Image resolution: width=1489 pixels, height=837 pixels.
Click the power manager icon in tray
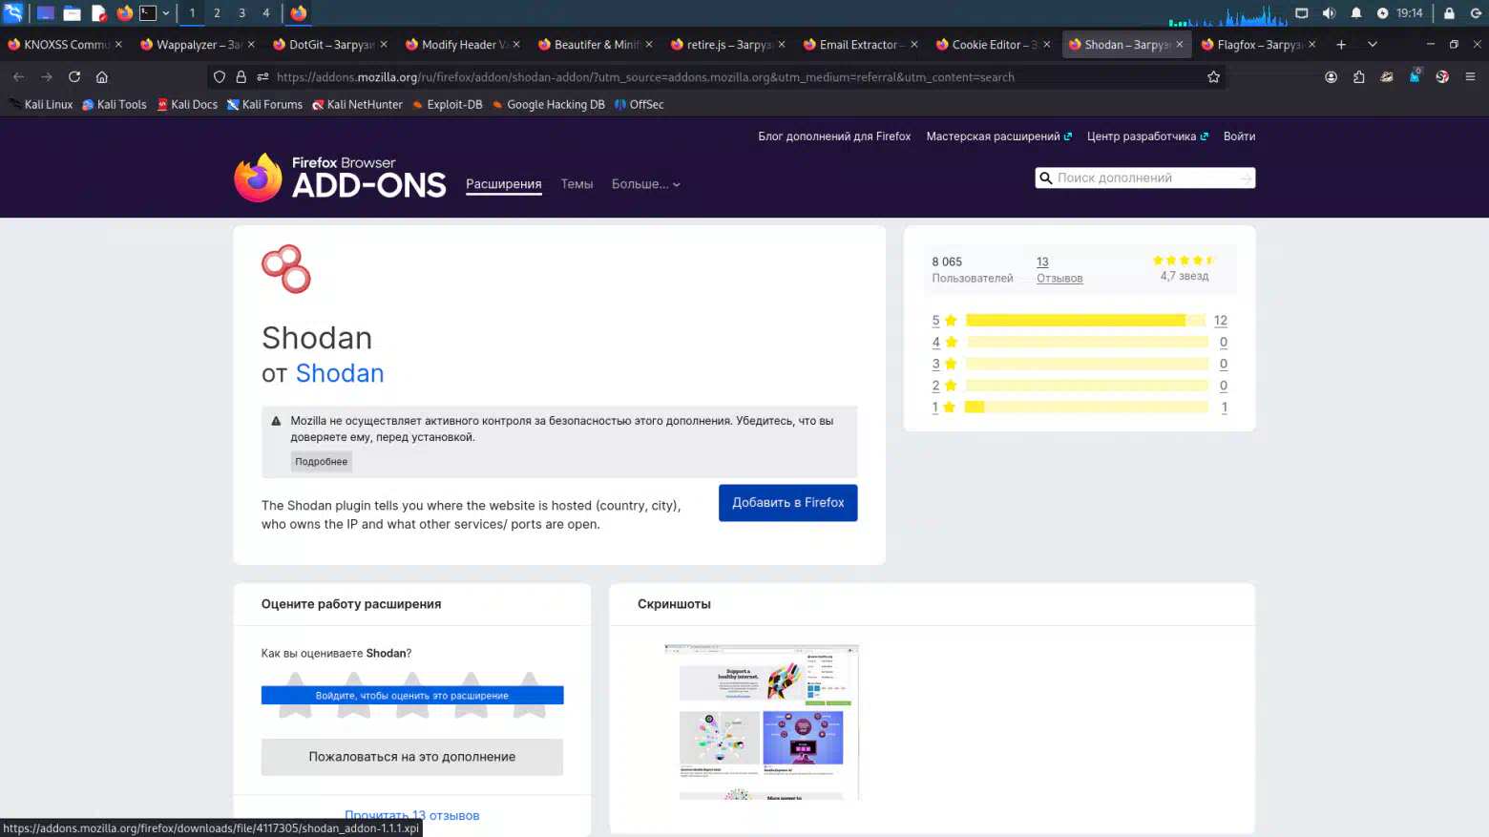(1382, 13)
